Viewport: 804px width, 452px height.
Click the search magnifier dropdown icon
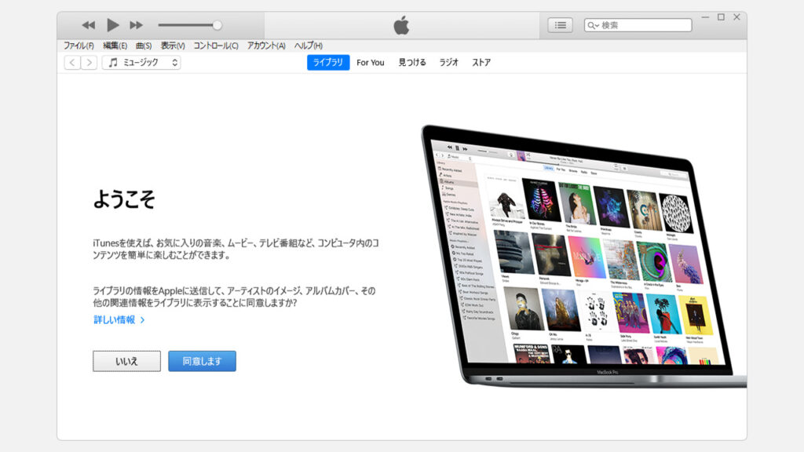tap(594, 25)
